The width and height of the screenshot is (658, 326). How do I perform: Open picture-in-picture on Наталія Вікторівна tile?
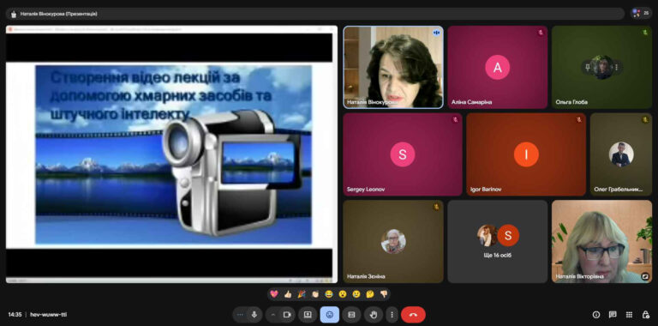(x=645, y=276)
